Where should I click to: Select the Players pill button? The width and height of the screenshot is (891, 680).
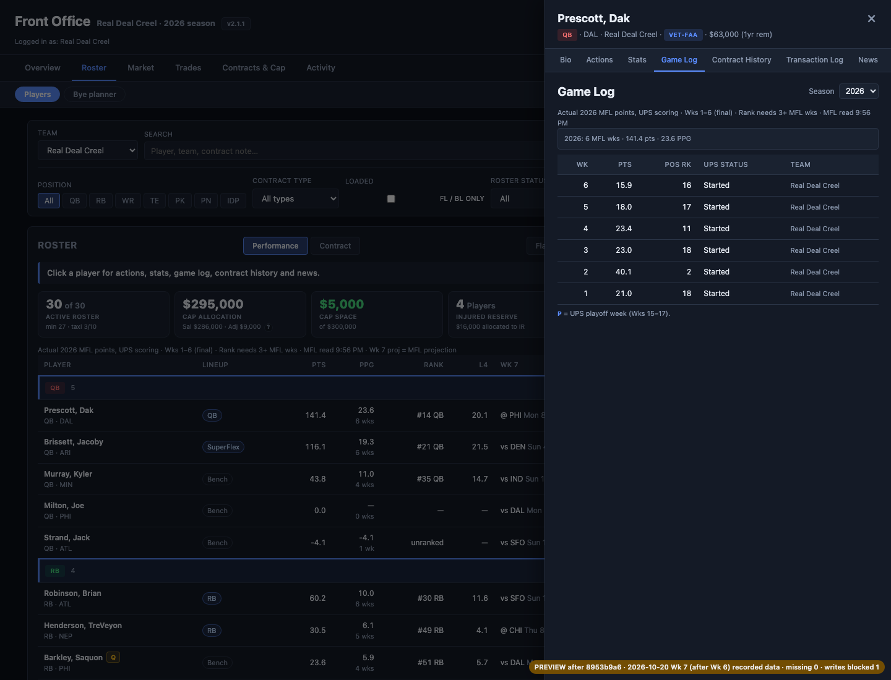(37, 95)
